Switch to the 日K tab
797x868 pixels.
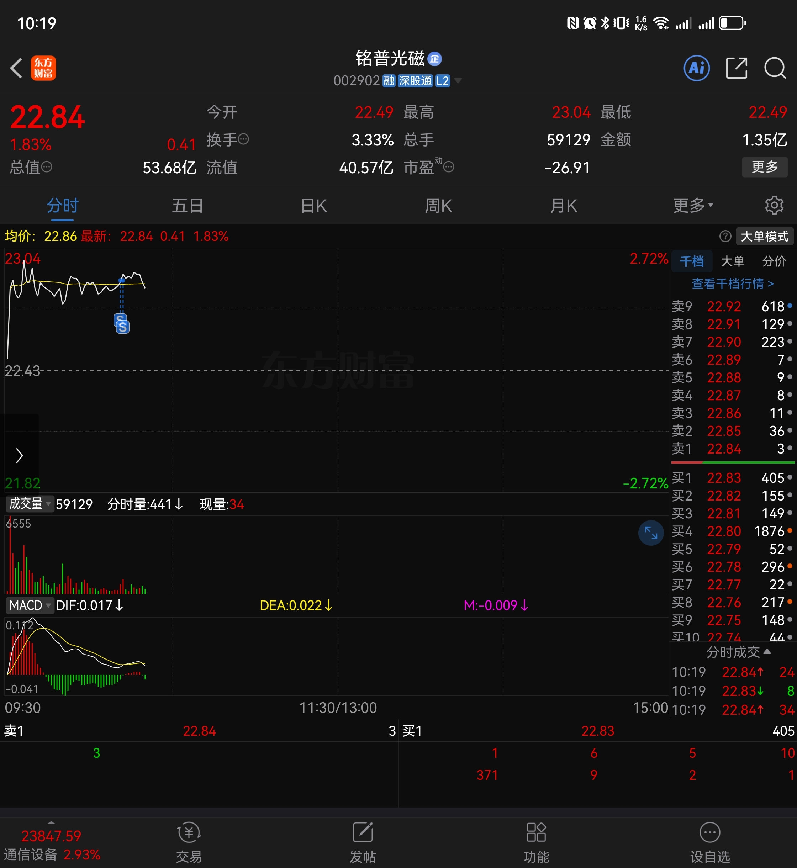[x=313, y=205]
